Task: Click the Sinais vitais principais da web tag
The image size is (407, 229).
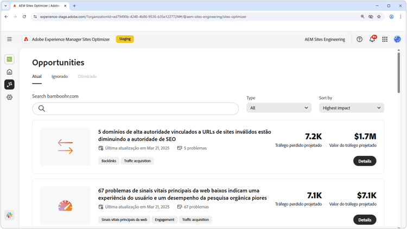Action: (124, 220)
